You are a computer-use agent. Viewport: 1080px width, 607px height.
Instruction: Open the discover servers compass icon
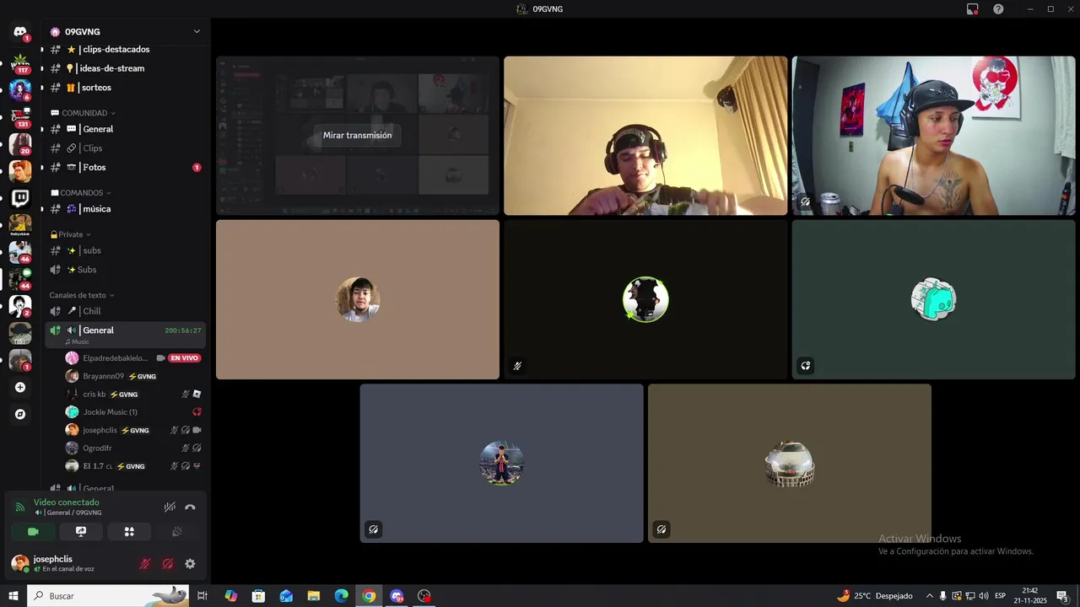tap(20, 414)
